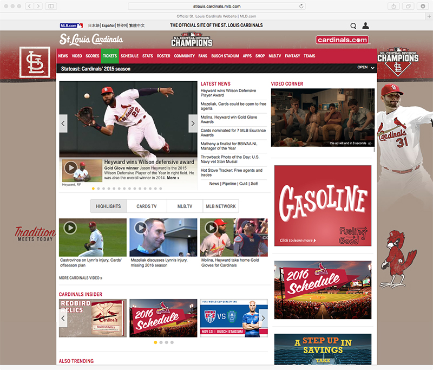Image resolution: width=433 pixels, height=370 pixels.
Task: Play the Mozeliak discusses Lynn's injury video
Action: tap(163, 237)
